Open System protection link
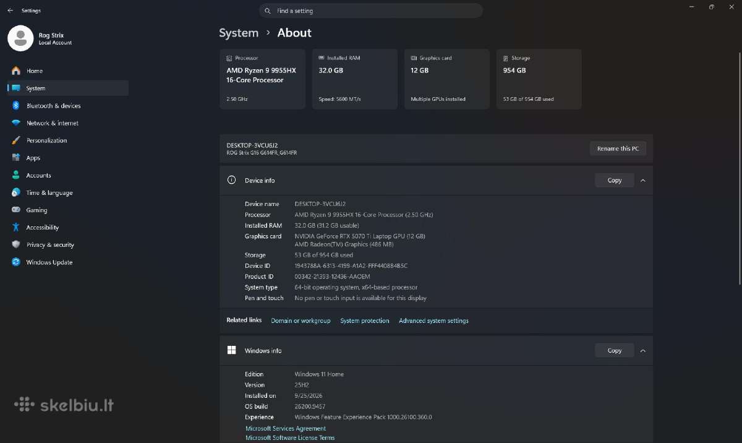The image size is (742, 443). (x=365, y=320)
